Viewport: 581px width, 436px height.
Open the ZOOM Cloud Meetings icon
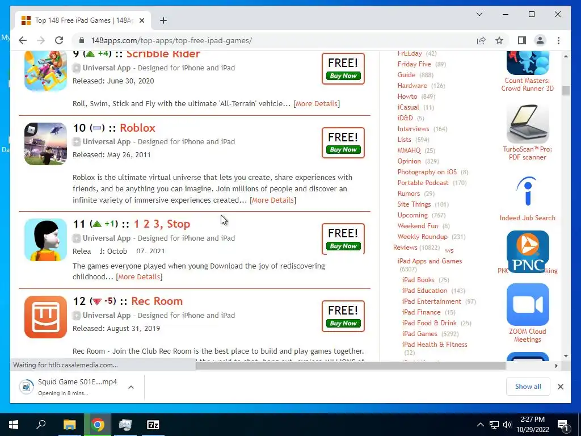(x=528, y=304)
